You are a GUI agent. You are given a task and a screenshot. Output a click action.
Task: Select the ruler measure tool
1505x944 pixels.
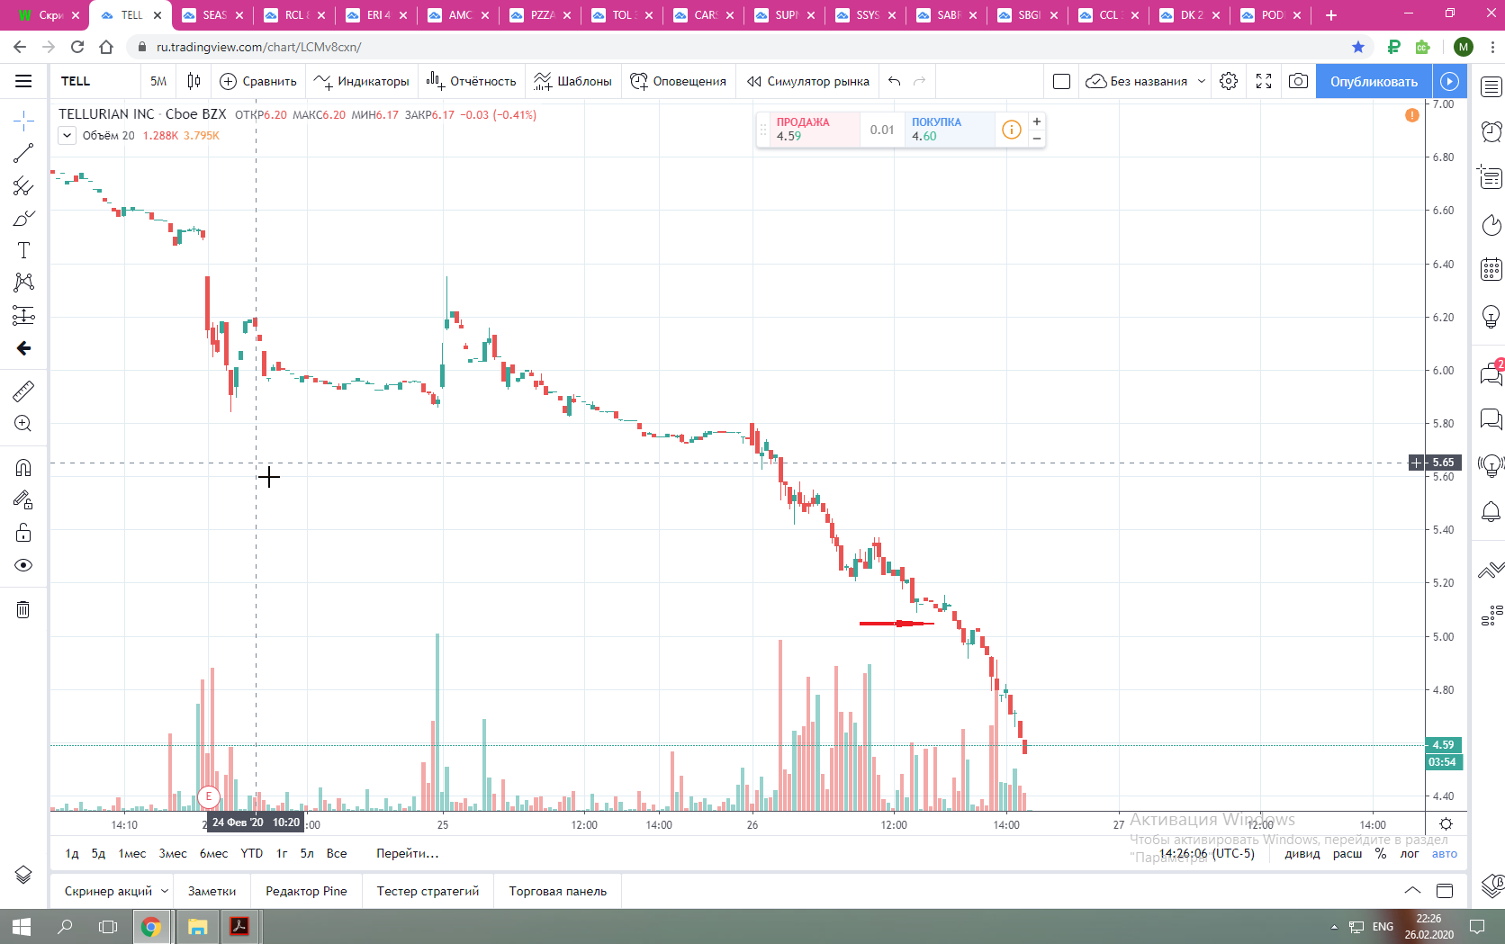[x=23, y=391]
